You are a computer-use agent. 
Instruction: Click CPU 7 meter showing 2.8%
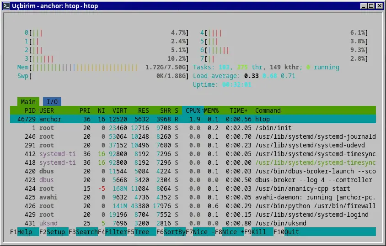(x=284, y=59)
